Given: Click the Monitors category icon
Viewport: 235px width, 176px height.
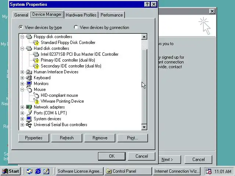Looking at the screenshot, I should 29,83.
